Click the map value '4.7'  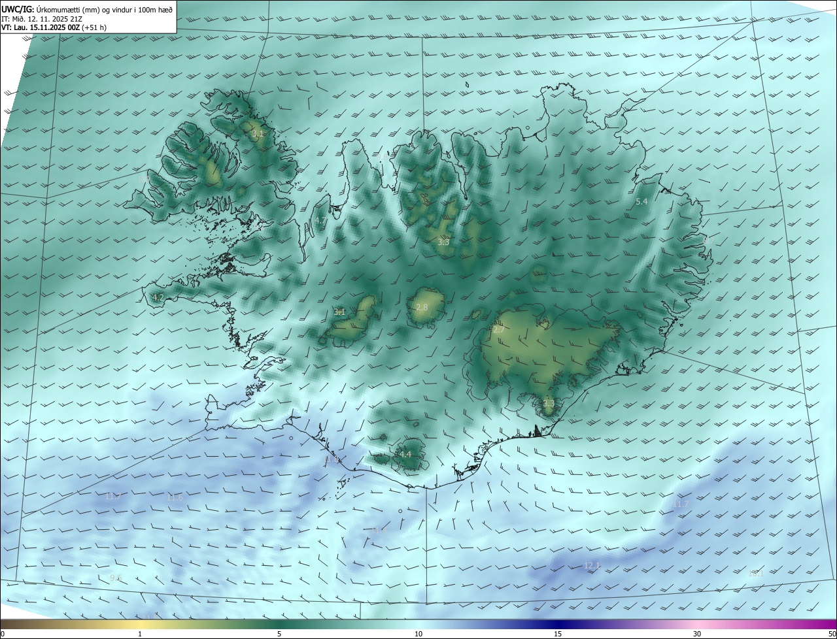[320, 221]
